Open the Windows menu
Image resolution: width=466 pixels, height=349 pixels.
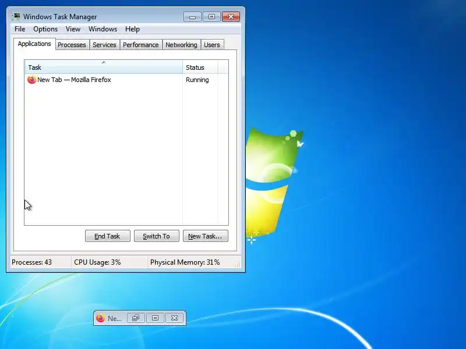[x=103, y=29]
